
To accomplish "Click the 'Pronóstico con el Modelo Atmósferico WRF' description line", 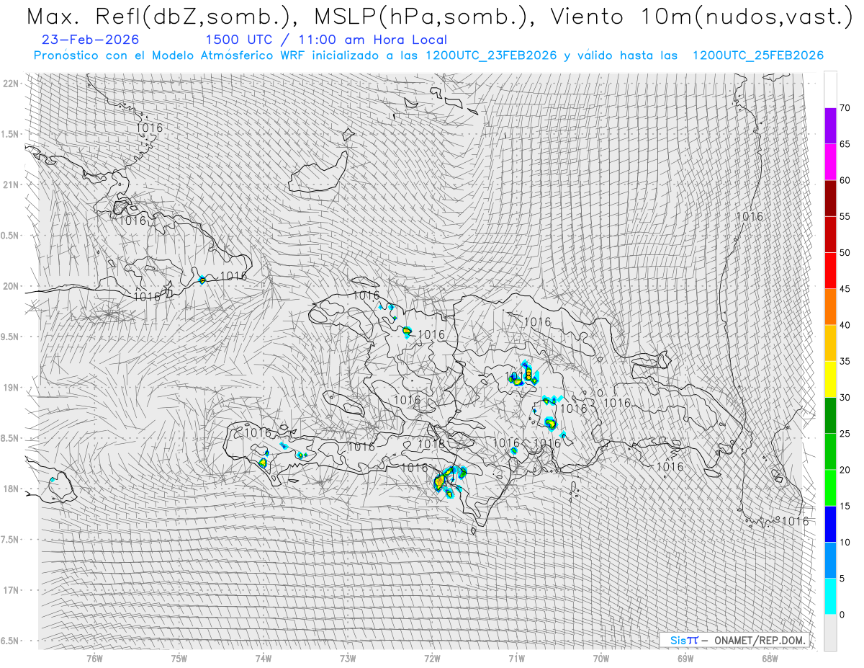I will 428,55.
